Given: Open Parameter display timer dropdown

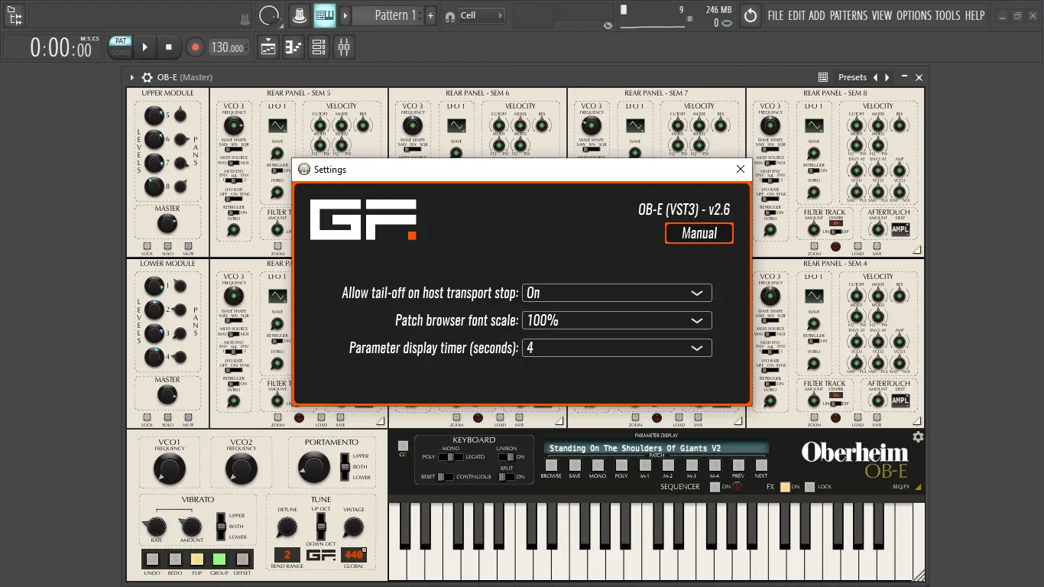Looking at the screenshot, I should click(x=617, y=348).
